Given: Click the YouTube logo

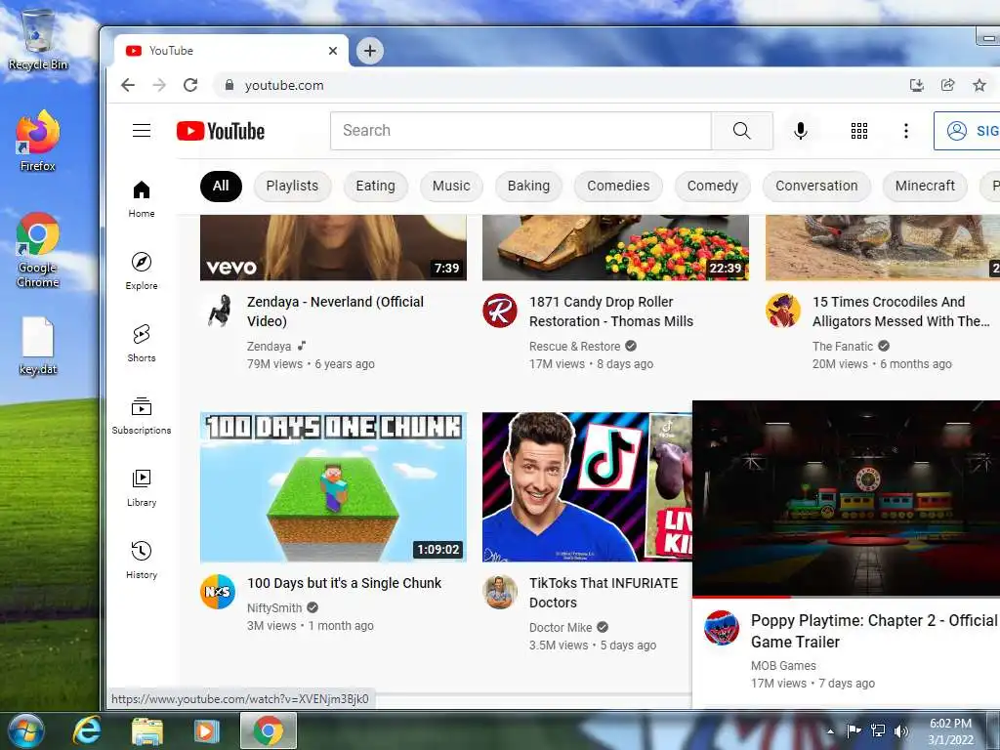Looking at the screenshot, I should pyautogui.click(x=221, y=131).
